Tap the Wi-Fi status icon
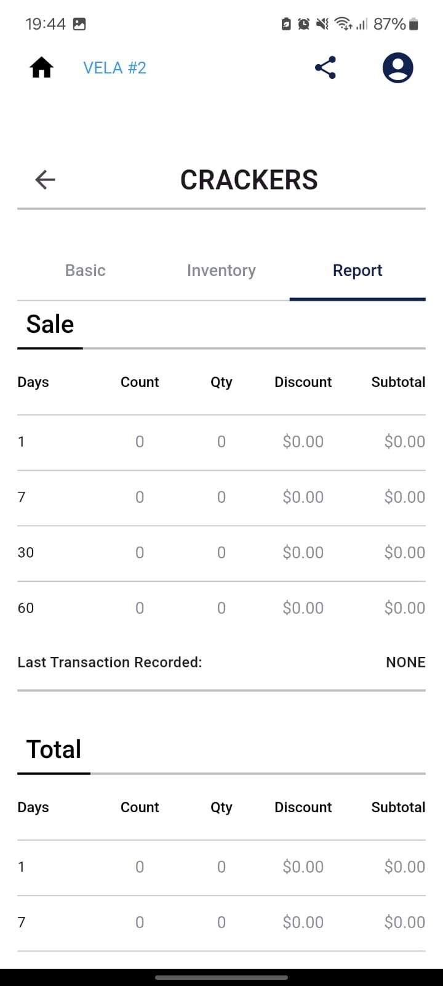This screenshot has width=443, height=986. 343,24
